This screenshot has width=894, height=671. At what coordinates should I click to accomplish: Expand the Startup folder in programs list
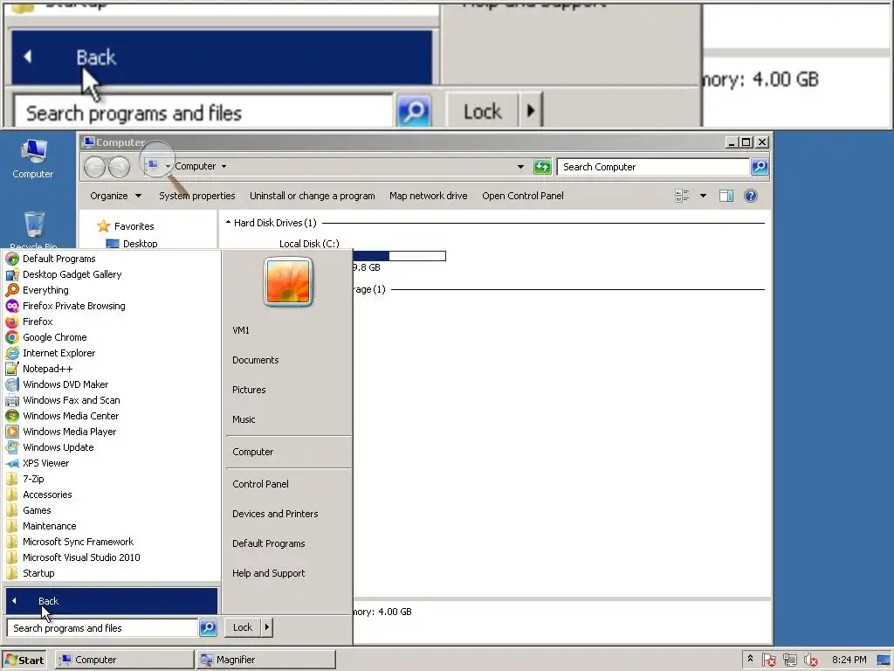coord(112,573)
